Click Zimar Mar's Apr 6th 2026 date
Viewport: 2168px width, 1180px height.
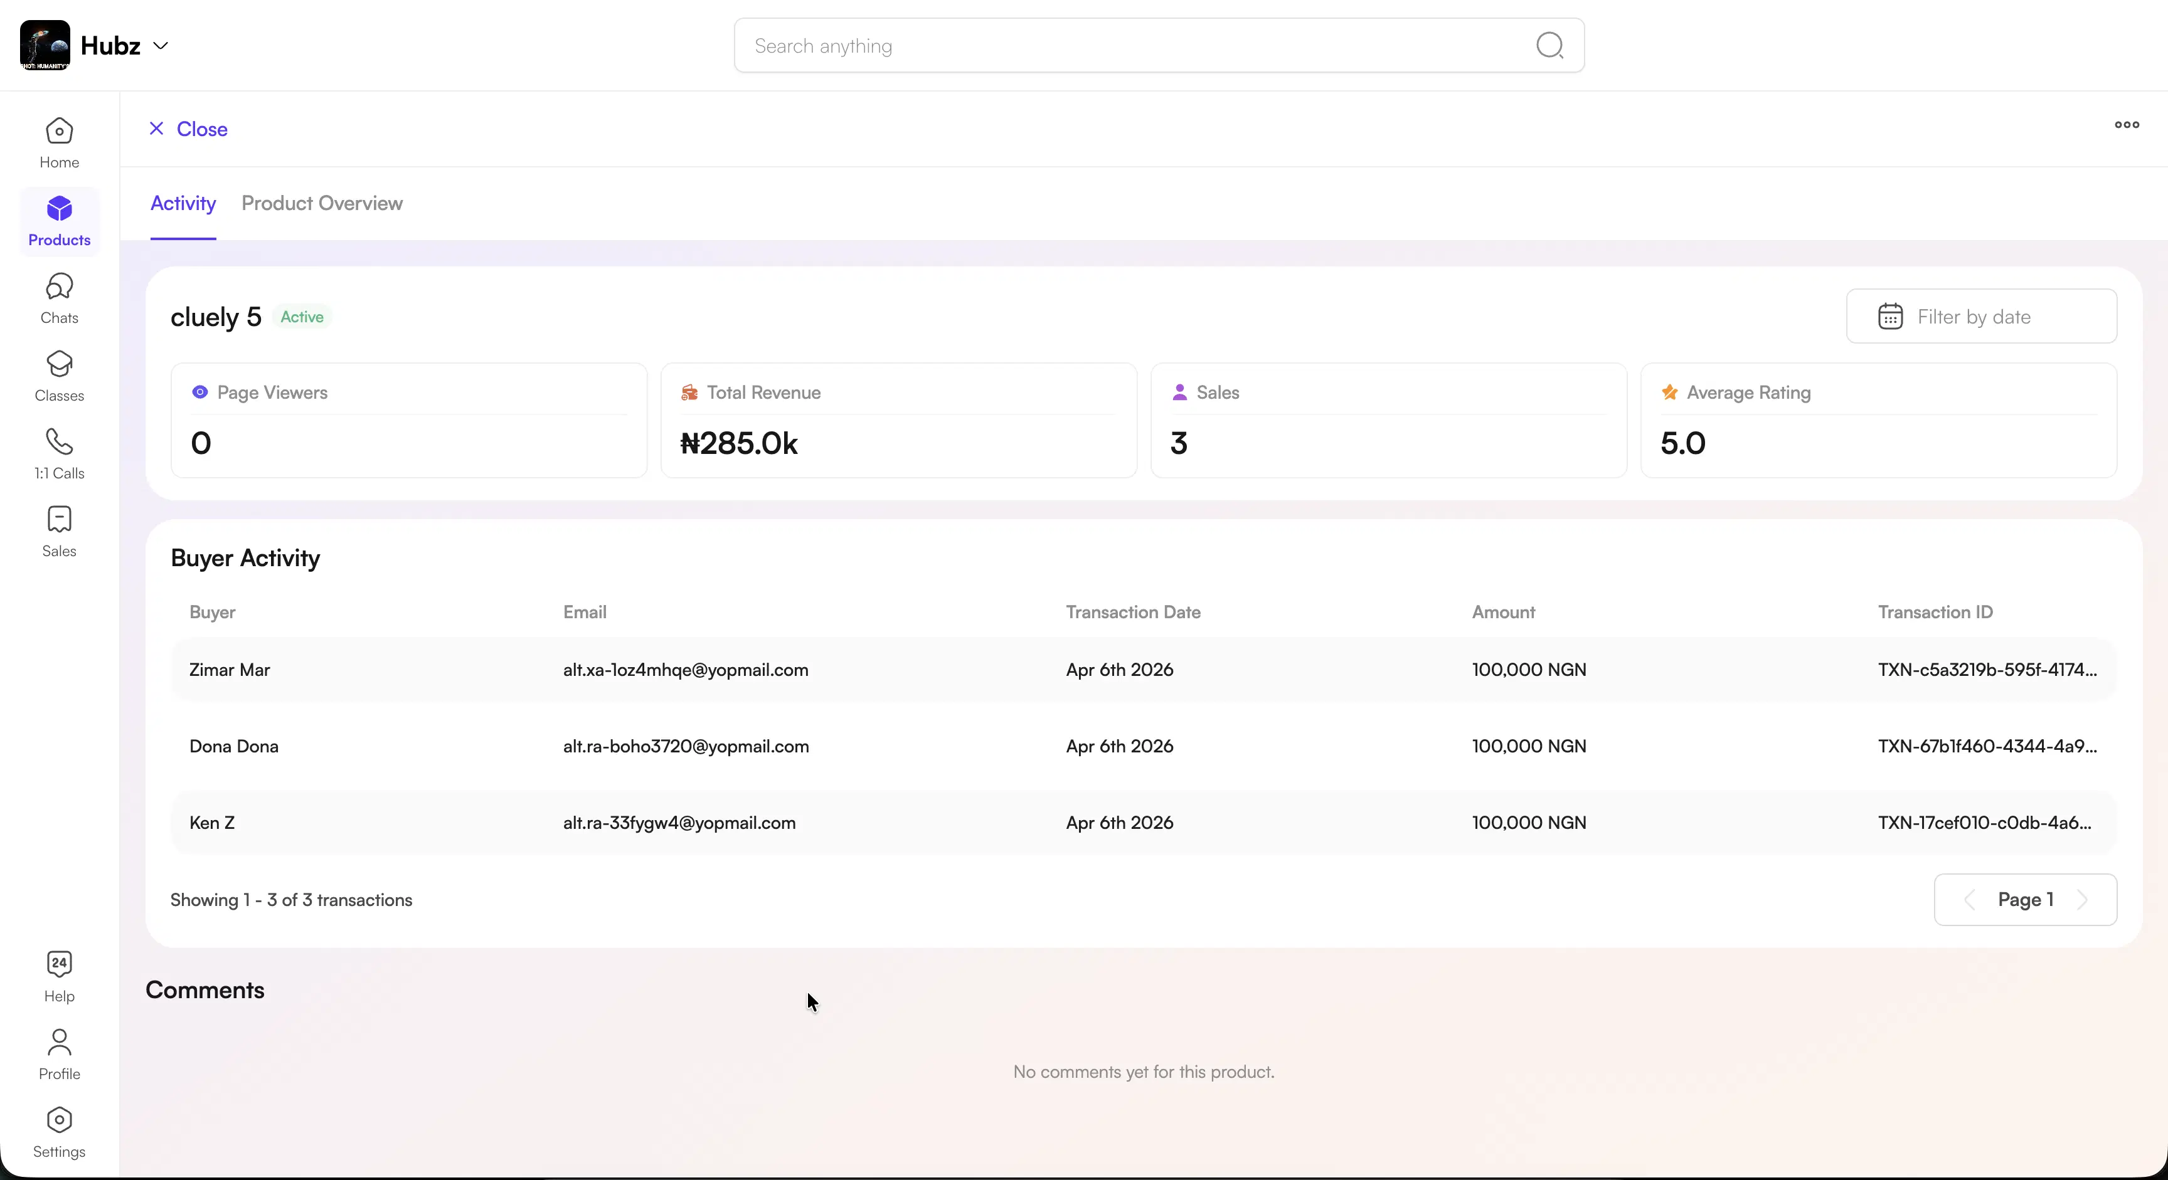[x=1119, y=670]
